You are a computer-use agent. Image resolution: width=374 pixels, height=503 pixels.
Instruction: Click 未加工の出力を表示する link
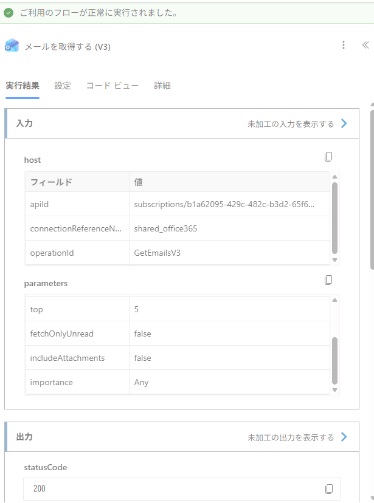pos(291,437)
